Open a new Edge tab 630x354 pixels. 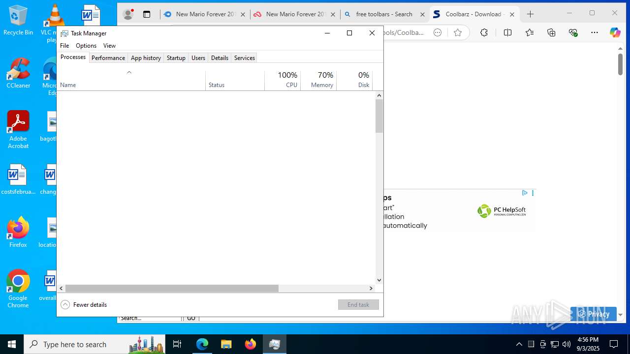click(530, 14)
